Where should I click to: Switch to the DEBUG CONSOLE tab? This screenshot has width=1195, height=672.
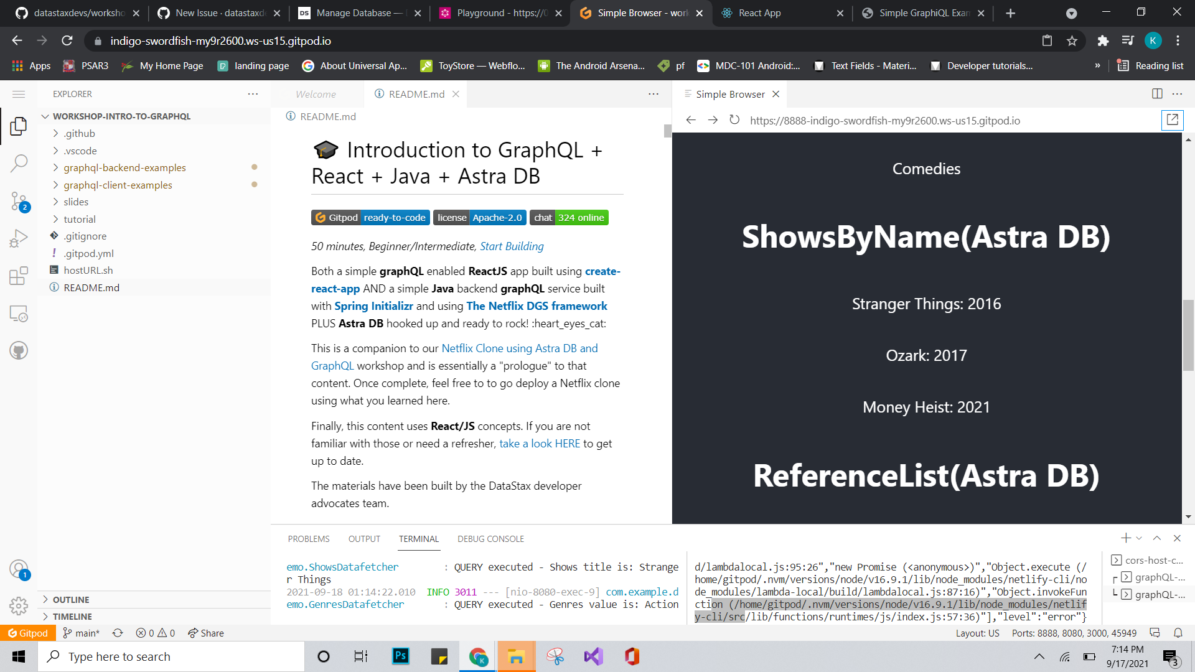490,539
